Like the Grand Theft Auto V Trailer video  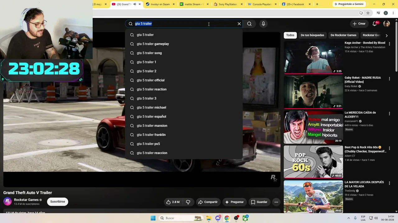[x=173, y=202]
